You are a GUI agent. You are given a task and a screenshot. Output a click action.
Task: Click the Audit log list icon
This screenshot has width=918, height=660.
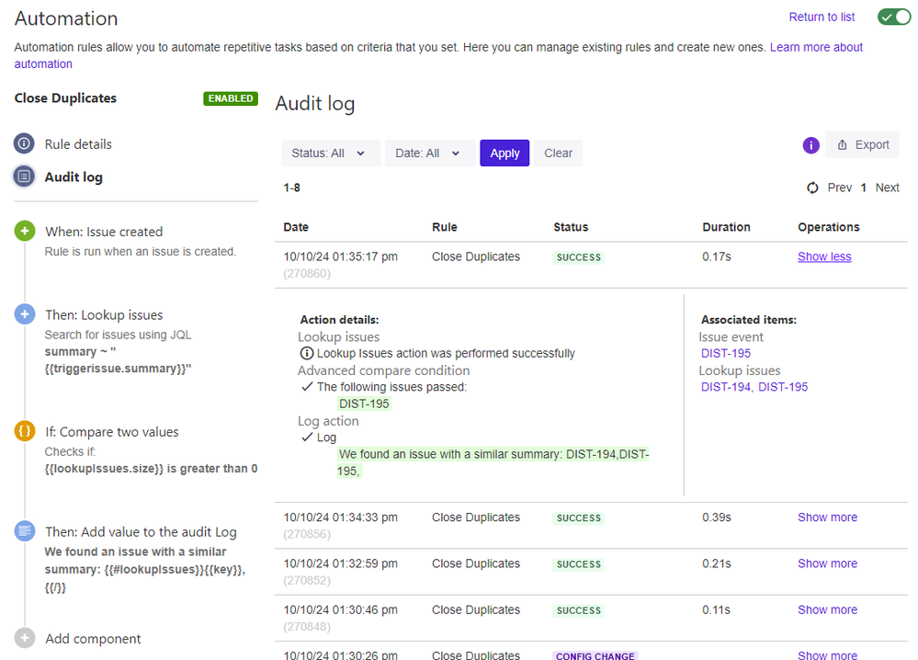click(24, 176)
